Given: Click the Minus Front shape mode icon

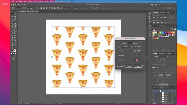Looking at the screenshot, I should click(x=157, y=17).
